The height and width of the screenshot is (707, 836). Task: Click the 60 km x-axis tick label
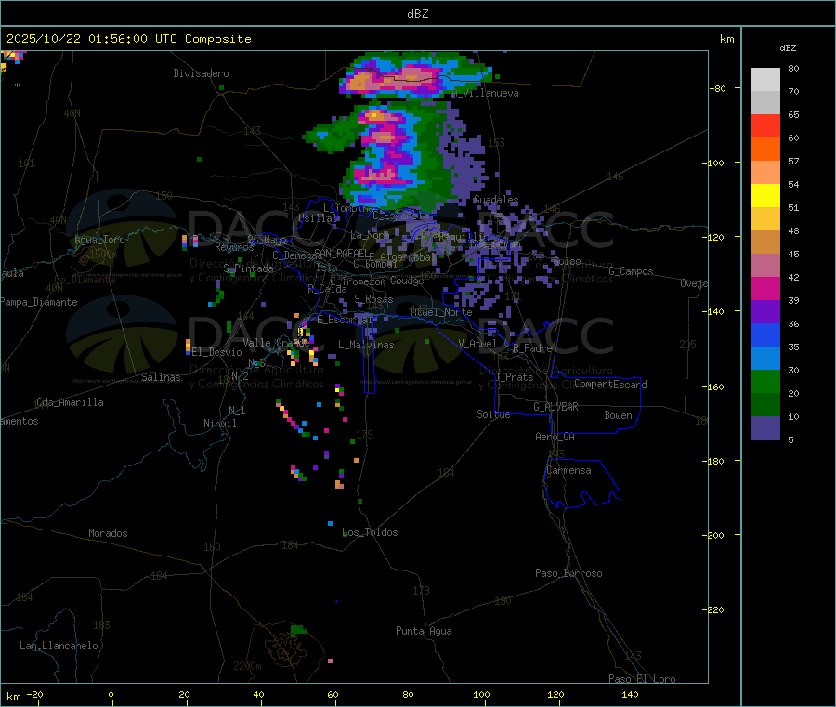click(x=333, y=694)
